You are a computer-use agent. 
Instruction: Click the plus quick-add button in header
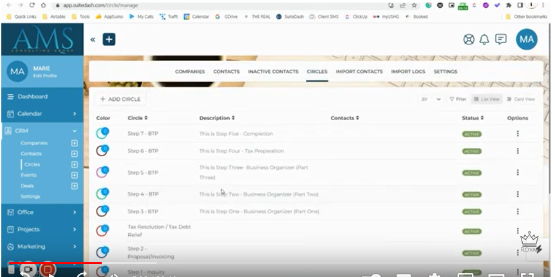click(109, 40)
